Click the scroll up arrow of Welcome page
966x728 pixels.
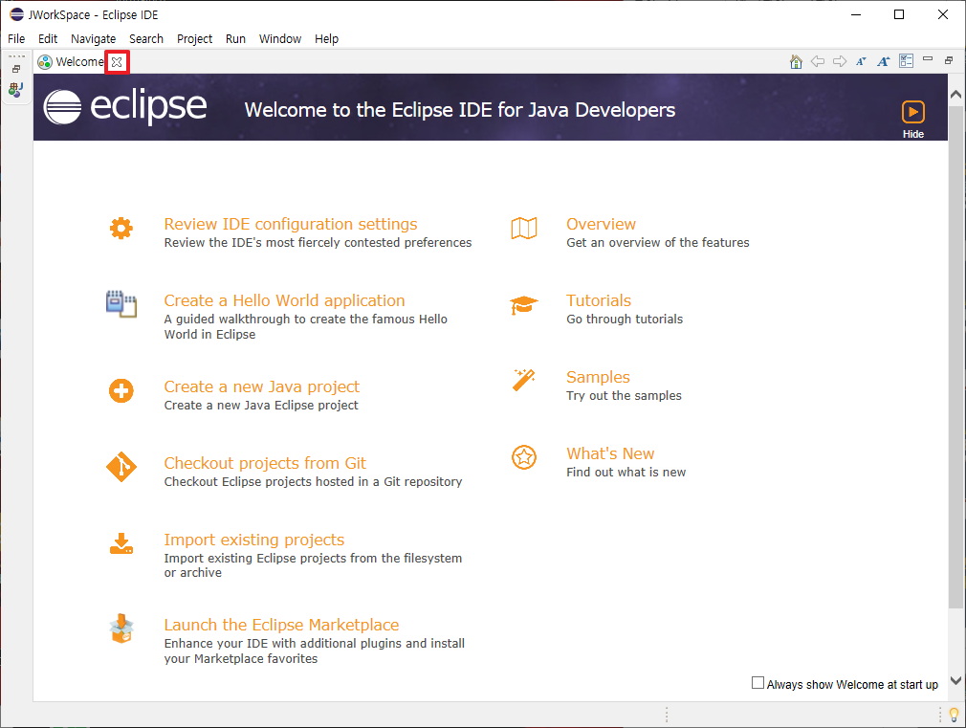tap(956, 95)
